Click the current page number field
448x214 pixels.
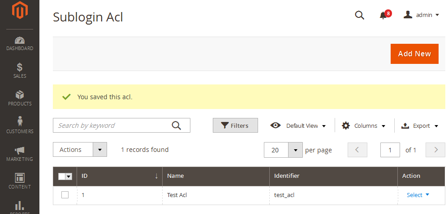(390, 150)
